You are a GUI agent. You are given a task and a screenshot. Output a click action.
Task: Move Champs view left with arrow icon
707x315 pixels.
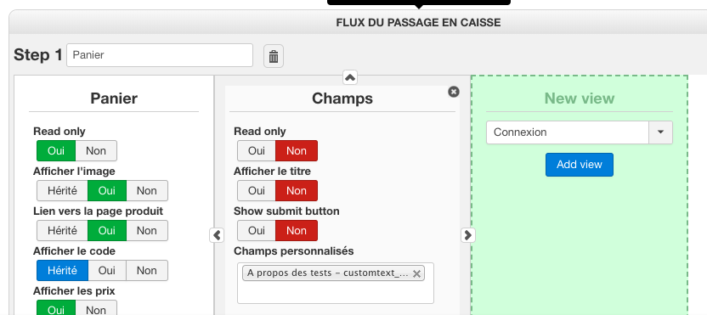click(x=217, y=235)
